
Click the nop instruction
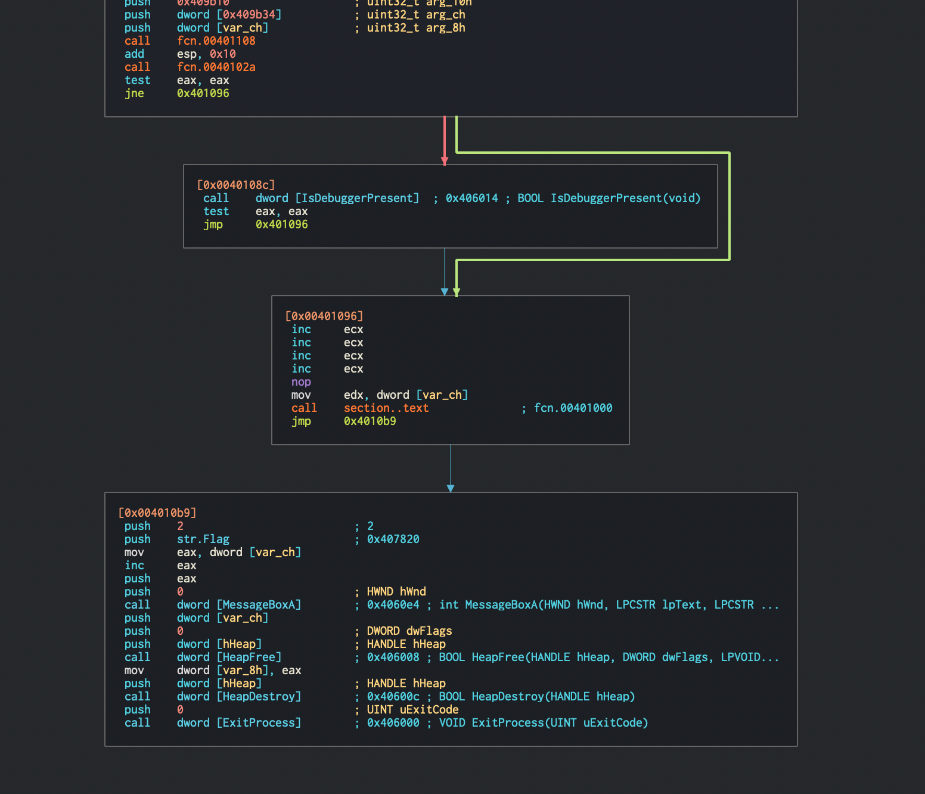[301, 382]
